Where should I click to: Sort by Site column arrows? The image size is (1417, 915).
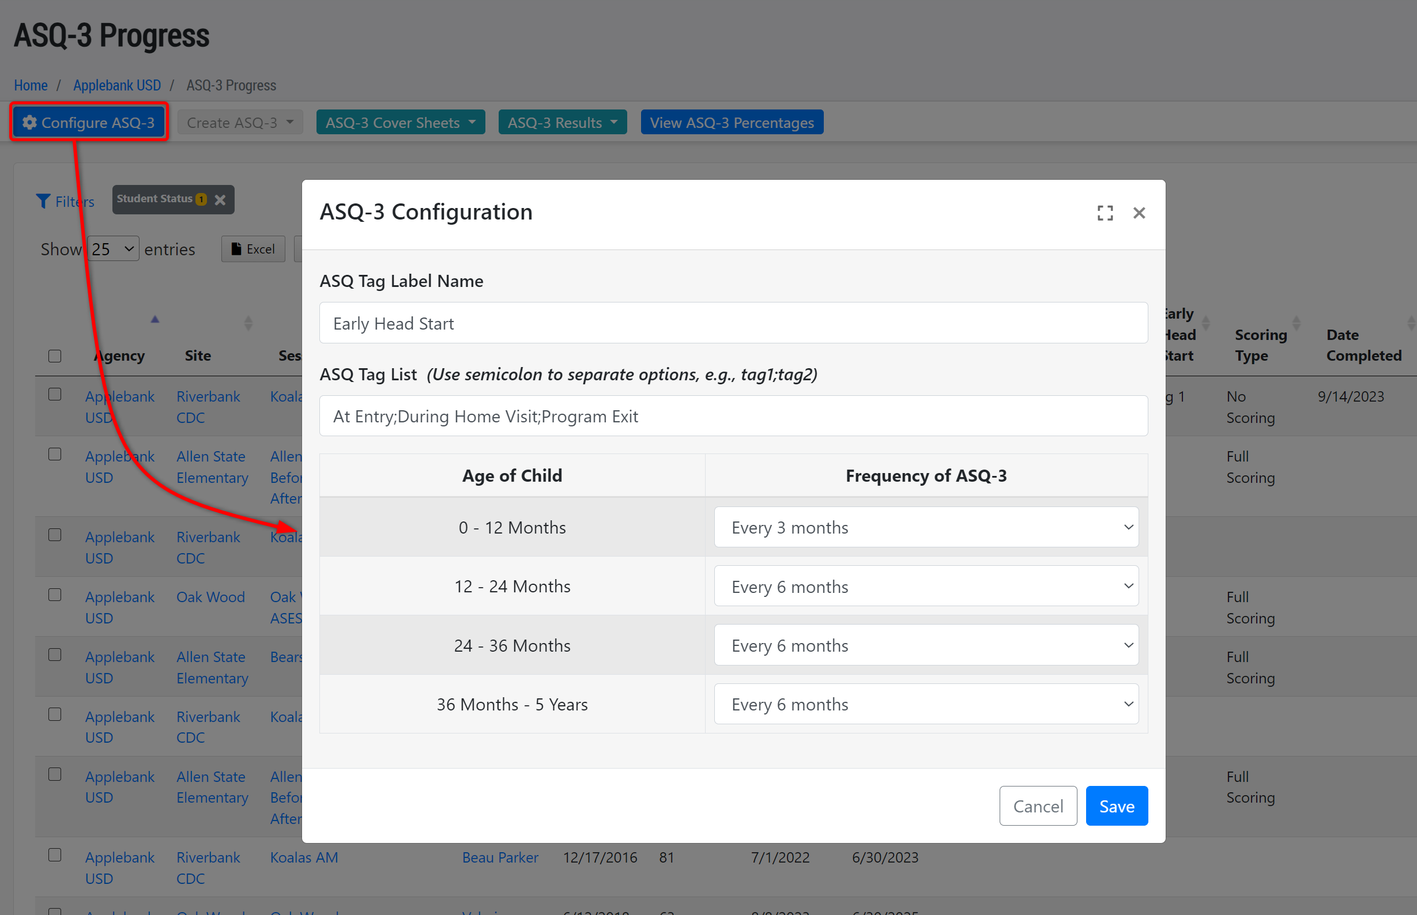[248, 323]
